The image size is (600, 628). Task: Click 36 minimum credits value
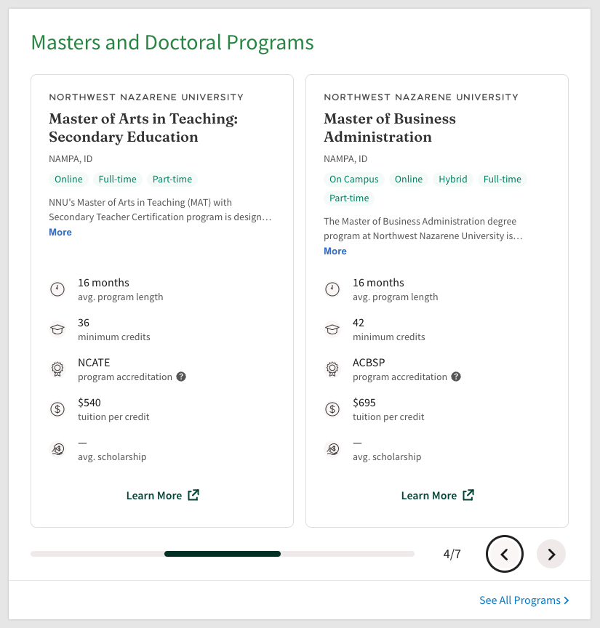[x=84, y=323]
